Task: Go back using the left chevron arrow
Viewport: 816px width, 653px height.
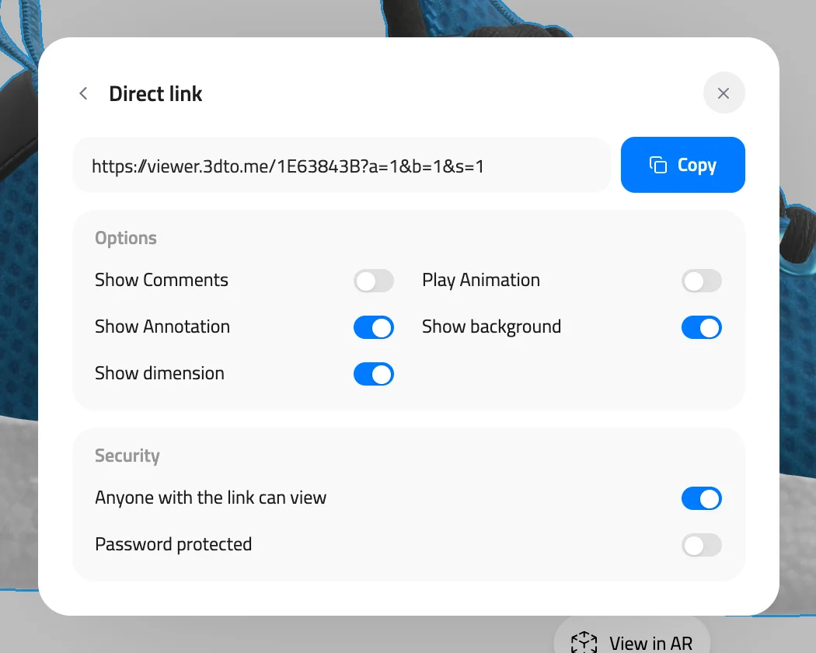Action: click(x=83, y=94)
